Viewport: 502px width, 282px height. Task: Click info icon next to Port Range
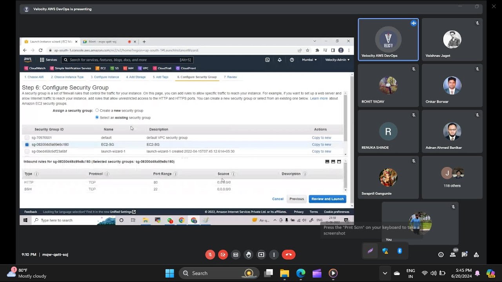(175, 174)
